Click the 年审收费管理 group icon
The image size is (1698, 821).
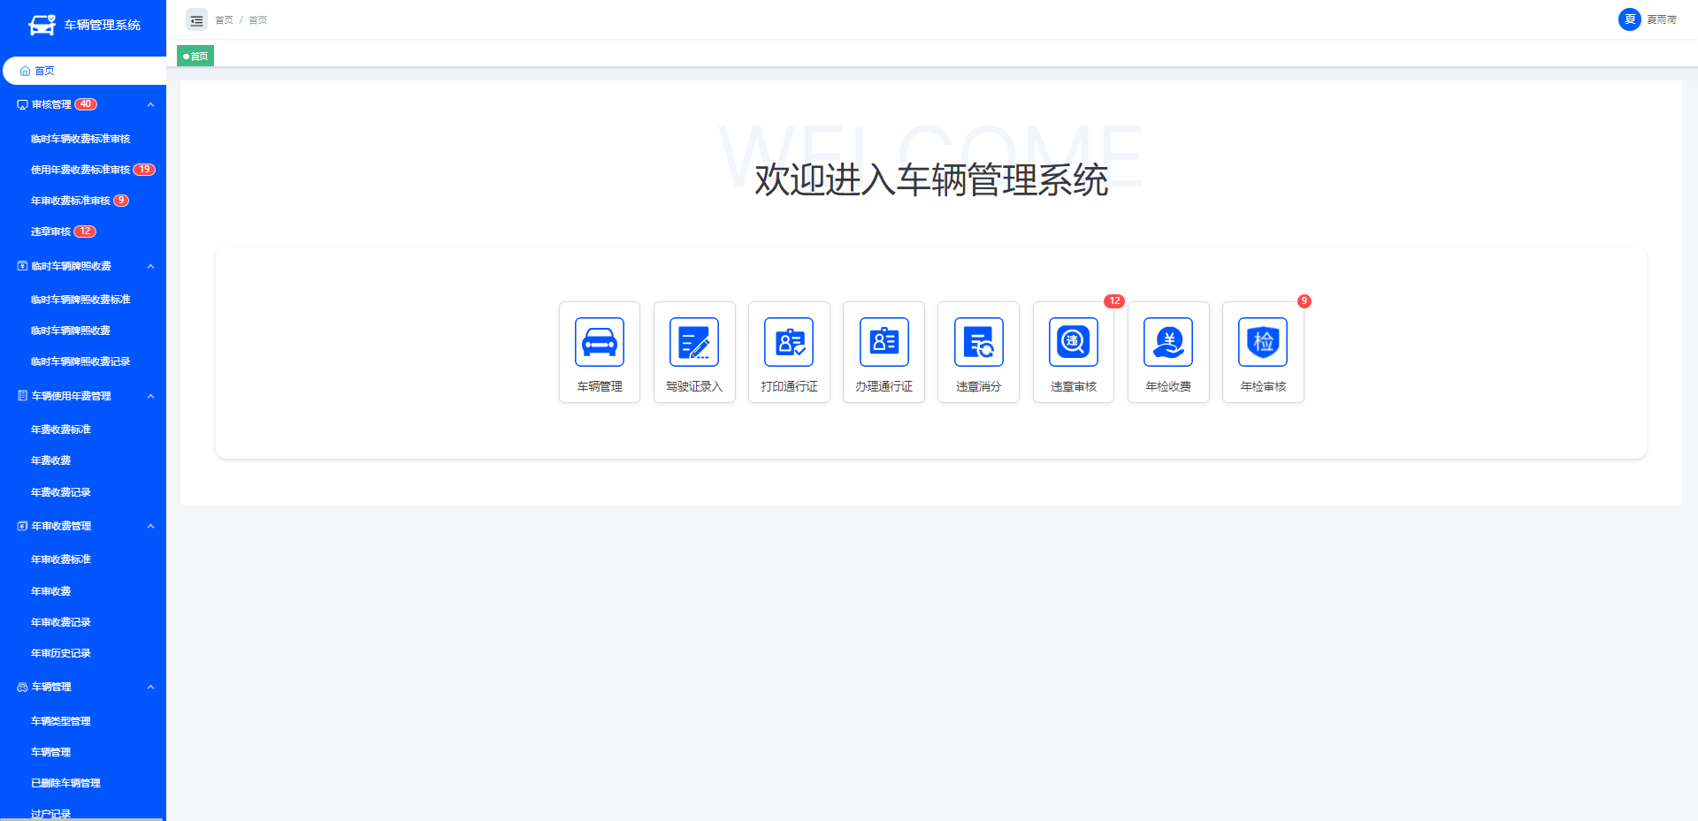tap(22, 526)
